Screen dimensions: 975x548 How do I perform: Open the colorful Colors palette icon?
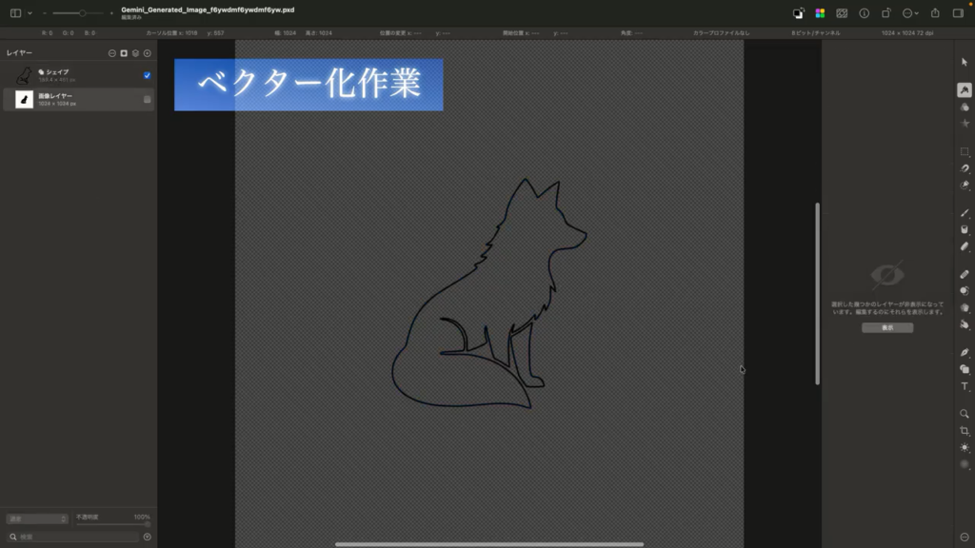(x=820, y=13)
